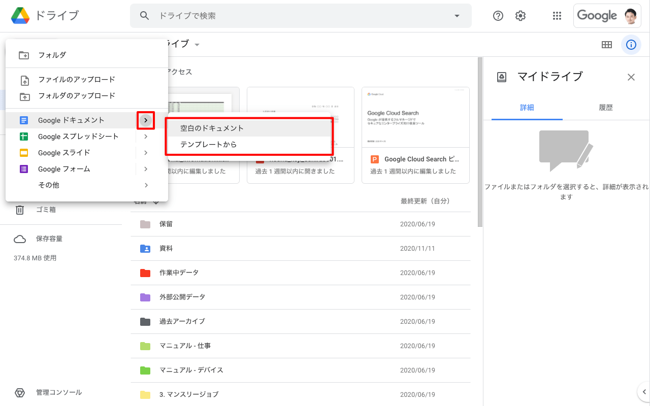This screenshot has height=406, width=650.
Task: Click the dark 過去アーカイブ folder icon
Action: tap(145, 321)
